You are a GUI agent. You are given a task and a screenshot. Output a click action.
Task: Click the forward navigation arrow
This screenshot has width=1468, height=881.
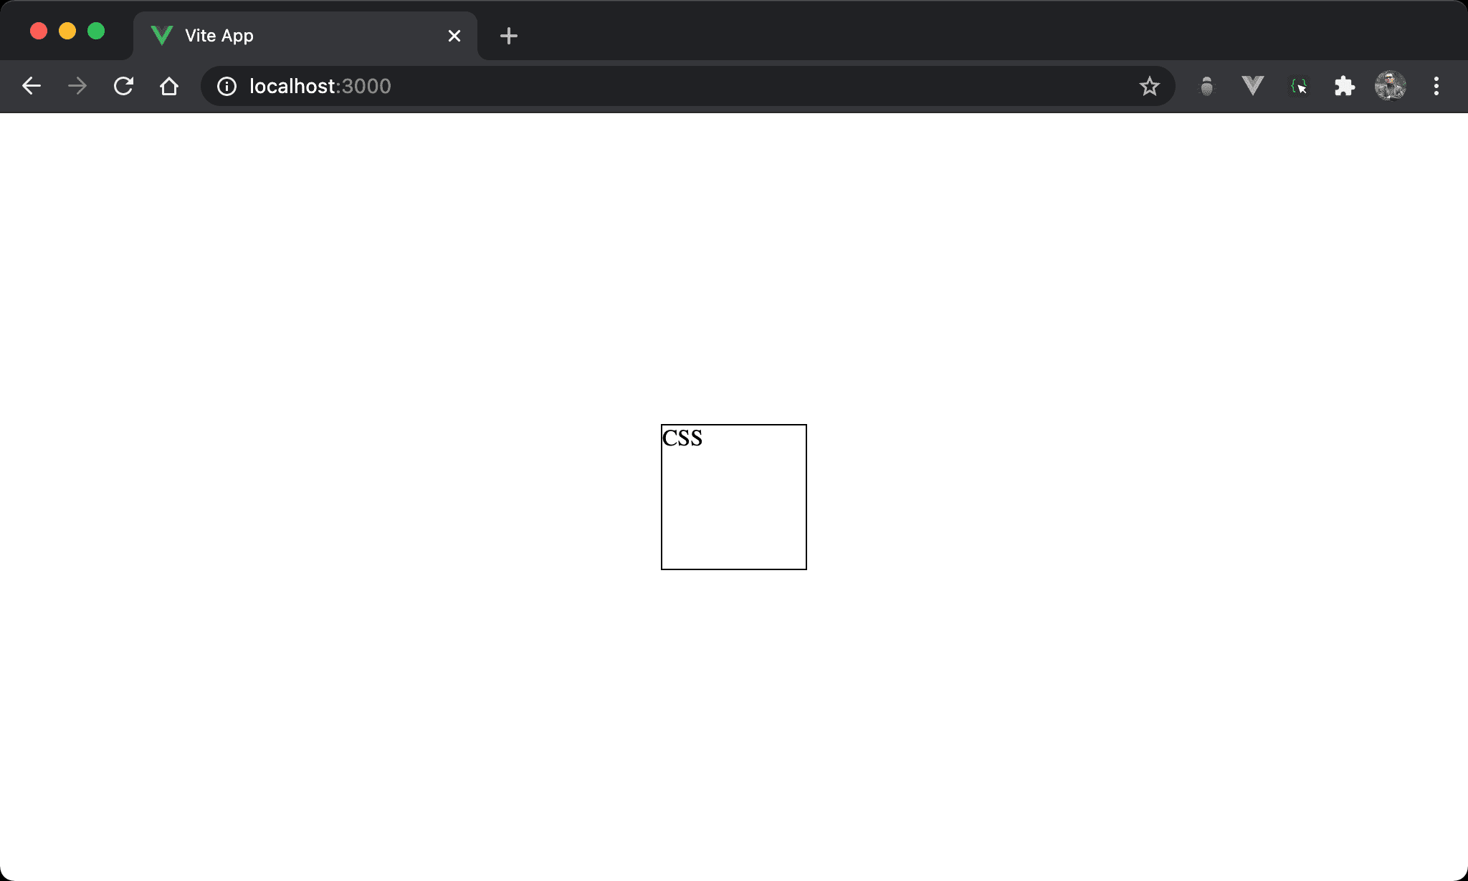tap(76, 86)
